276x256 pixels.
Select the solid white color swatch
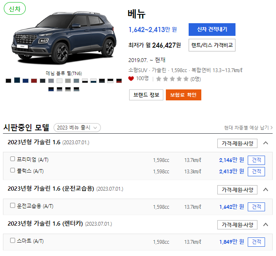point(60,81)
